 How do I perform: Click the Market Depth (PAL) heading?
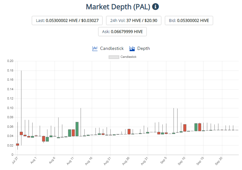pos(118,7)
